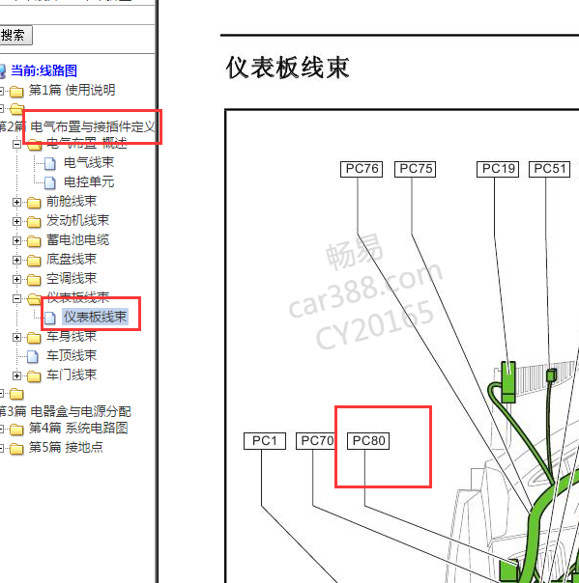Click connector label PC70
Image resolution: width=579 pixels, height=583 pixels.
pyautogui.click(x=316, y=441)
